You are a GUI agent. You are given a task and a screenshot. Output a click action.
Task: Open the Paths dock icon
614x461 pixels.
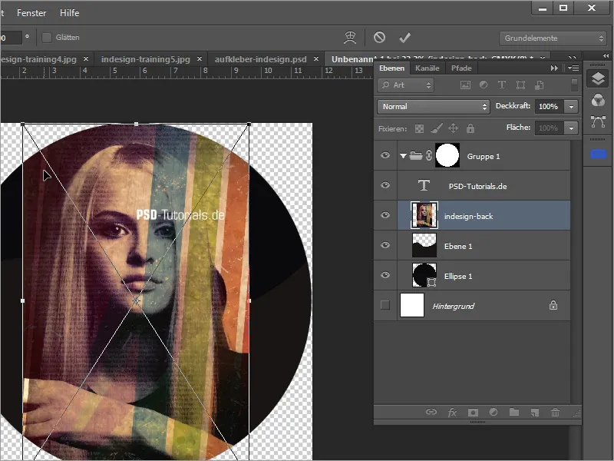[598, 122]
